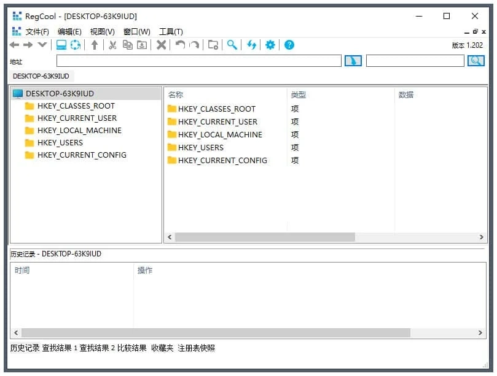Open the 工具(T) menu
497x376 pixels.
click(171, 32)
